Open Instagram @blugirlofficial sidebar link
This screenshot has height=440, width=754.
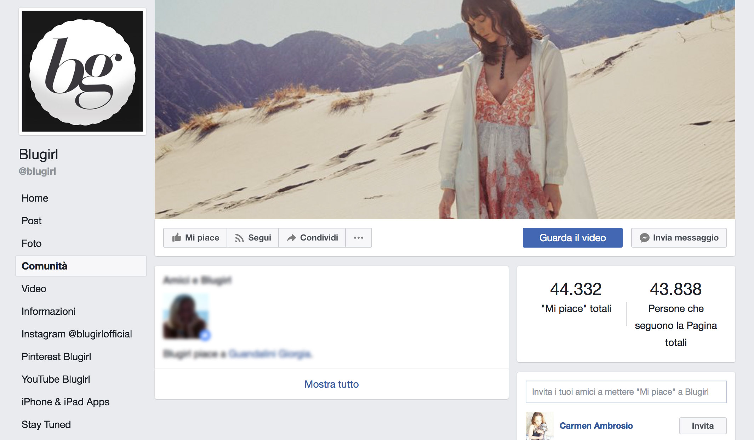pos(76,334)
